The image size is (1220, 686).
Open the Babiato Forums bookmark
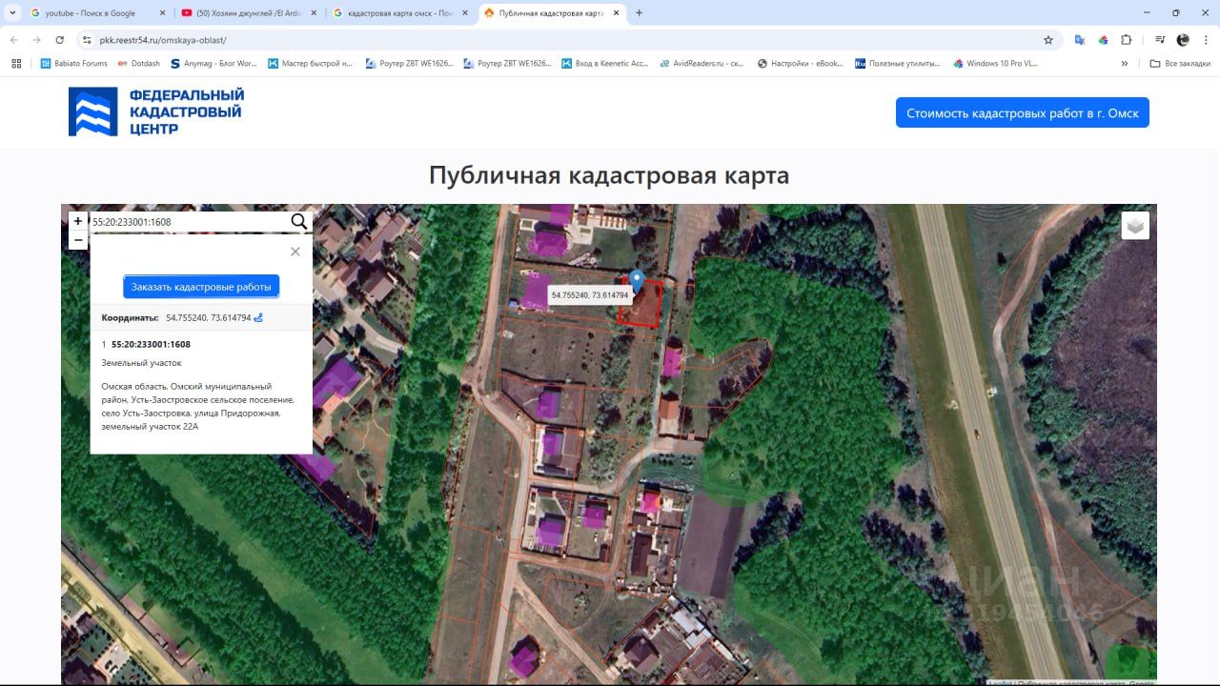pos(73,64)
